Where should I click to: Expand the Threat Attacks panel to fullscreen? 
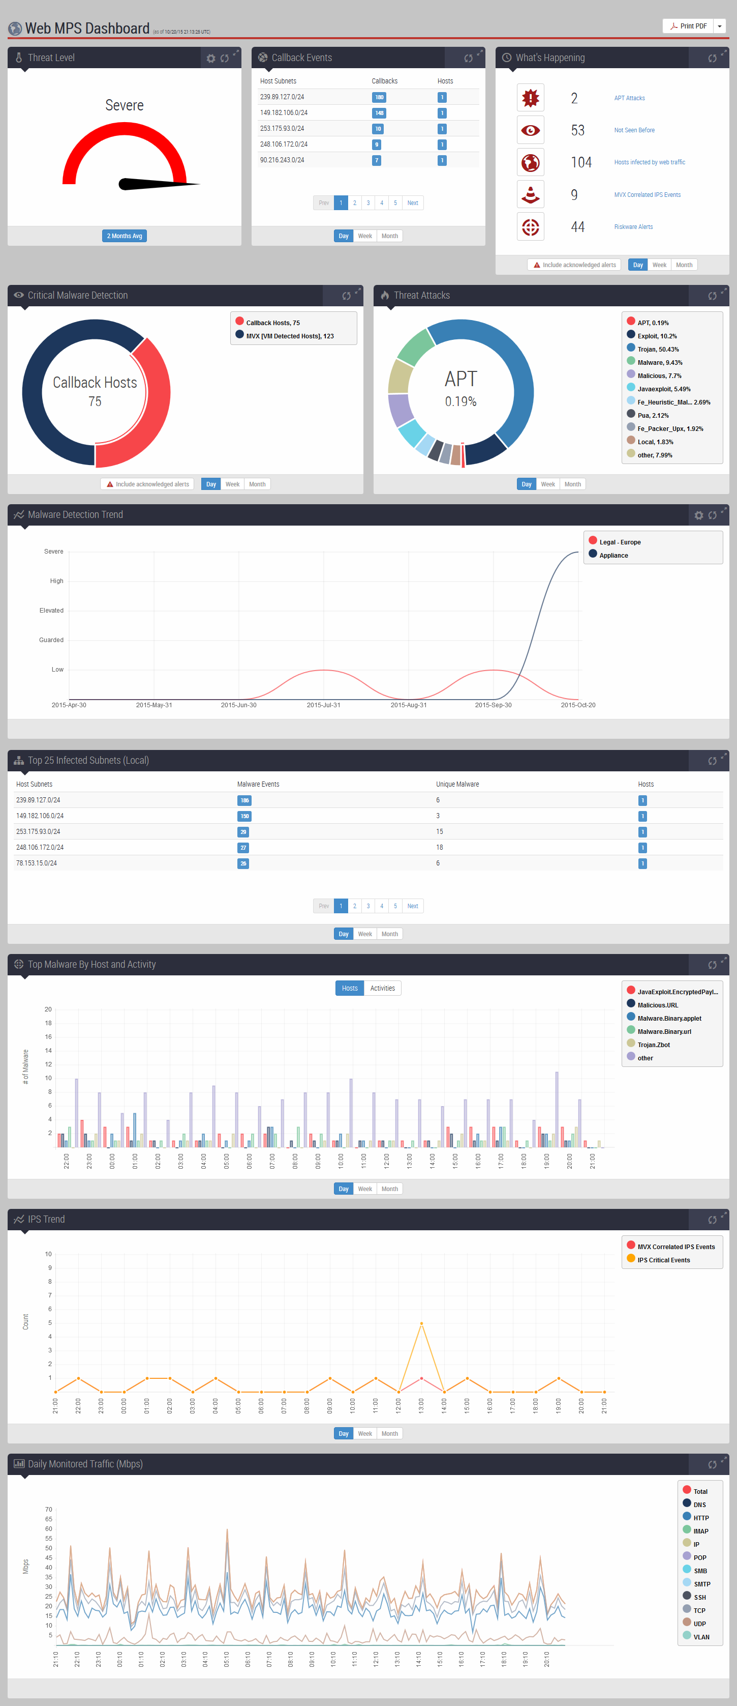point(724,290)
